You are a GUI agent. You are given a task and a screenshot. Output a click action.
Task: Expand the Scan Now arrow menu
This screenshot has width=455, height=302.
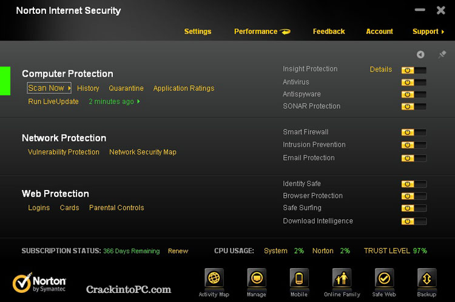click(69, 88)
